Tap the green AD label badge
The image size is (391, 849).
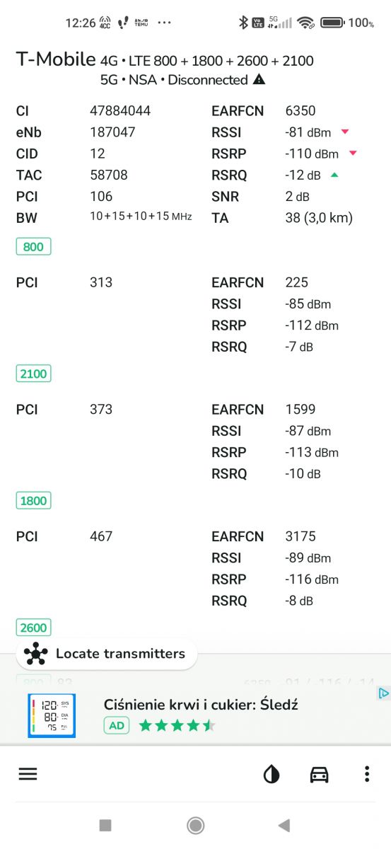click(117, 725)
